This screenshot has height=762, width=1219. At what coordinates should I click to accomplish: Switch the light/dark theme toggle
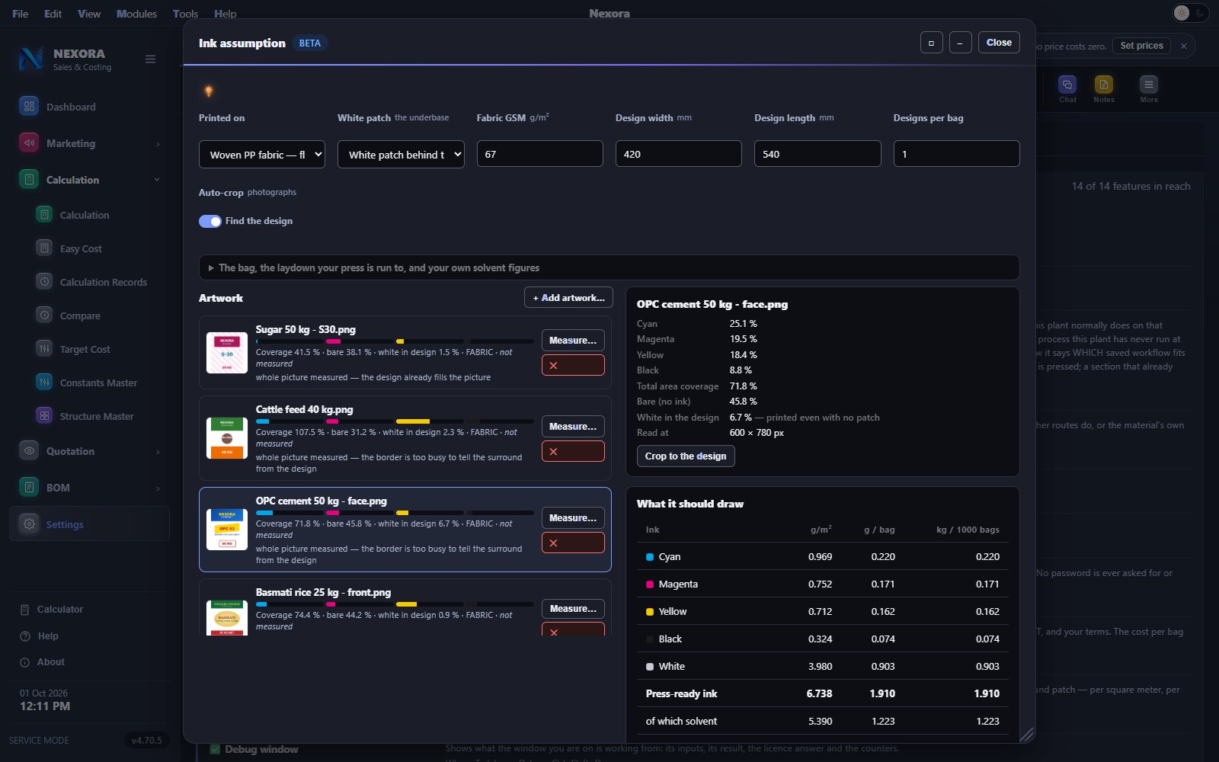click(1190, 13)
